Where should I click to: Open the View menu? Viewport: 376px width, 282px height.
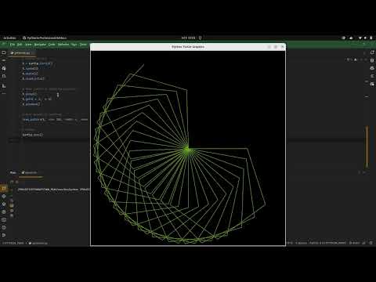[28, 45]
